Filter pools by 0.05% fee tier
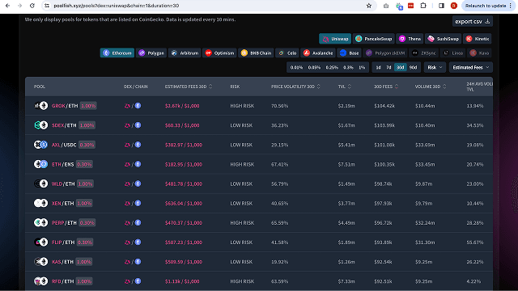 pyautogui.click(x=314, y=67)
